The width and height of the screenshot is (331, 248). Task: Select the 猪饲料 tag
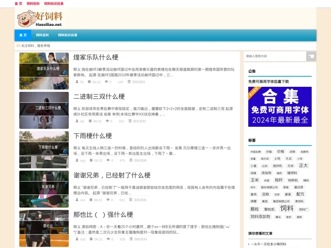[x=292, y=173]
